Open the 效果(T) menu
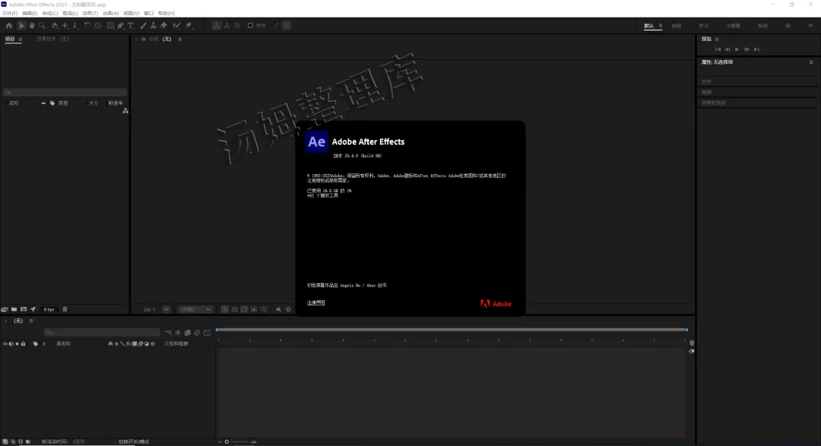Image resolution: width=821 pixels, height=446 pixels. coord(90,13)
